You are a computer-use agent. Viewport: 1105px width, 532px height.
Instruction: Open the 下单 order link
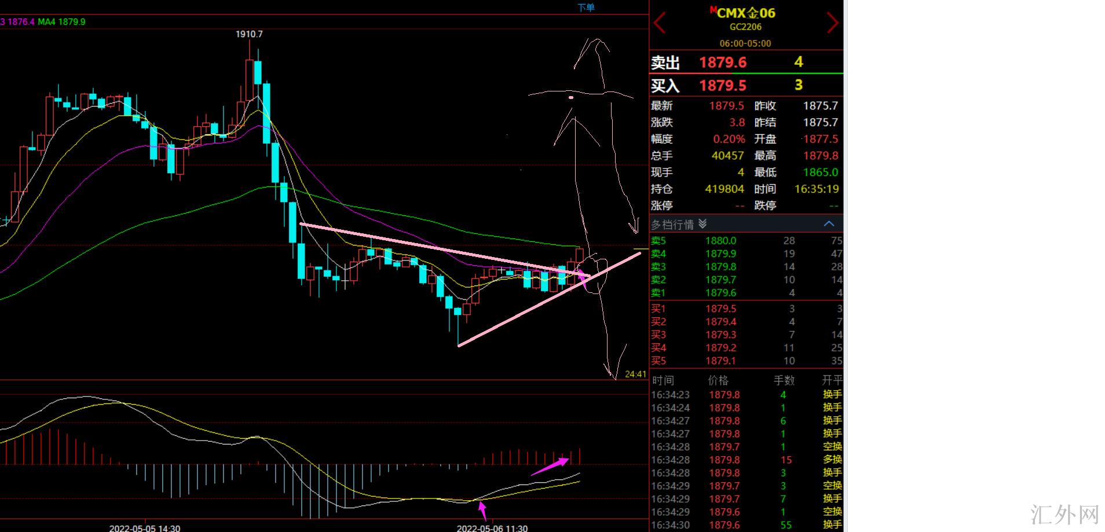pos(586,8)
